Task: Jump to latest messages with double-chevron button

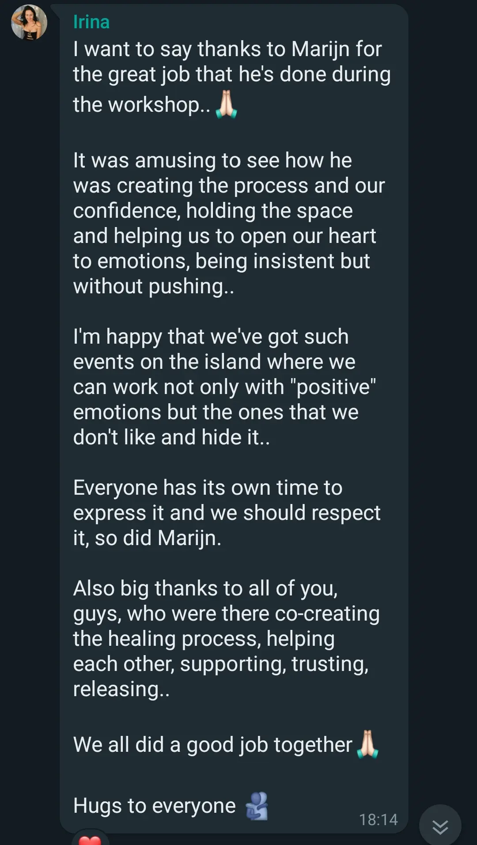Action: click(x=440, y=826)
